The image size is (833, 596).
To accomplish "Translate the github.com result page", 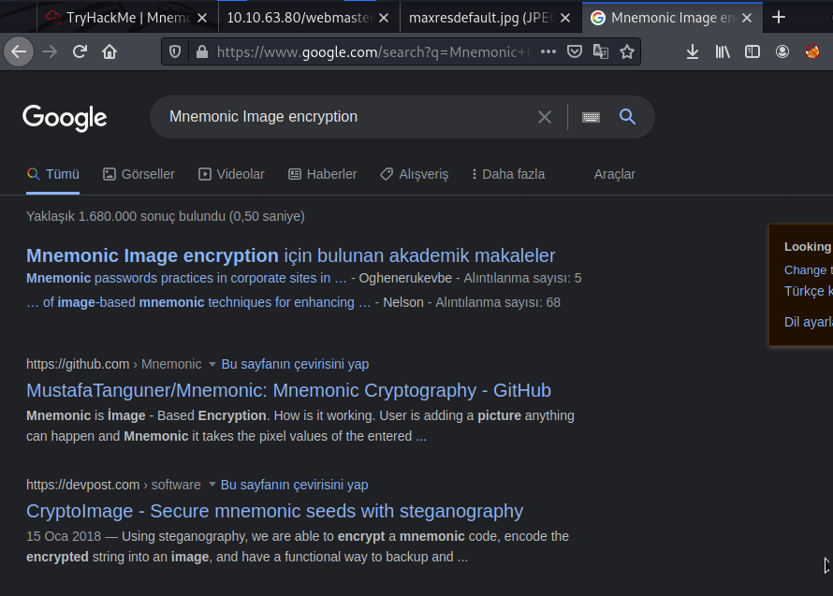I will tap(295, 364).
